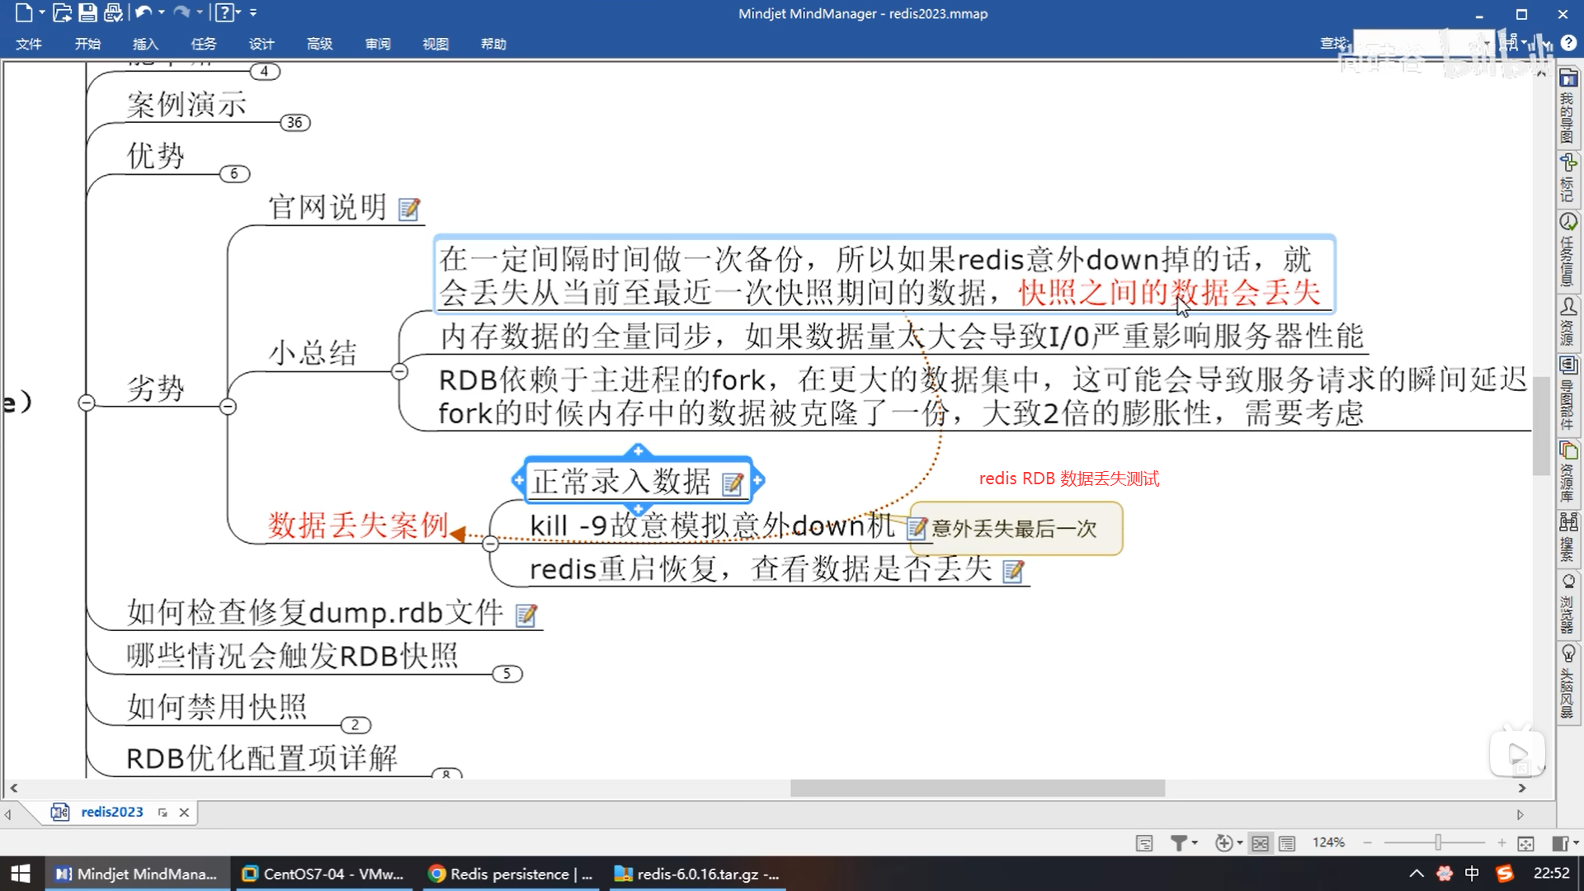
Task: Click the Undo arrow icon
Action: click(x=143, y=12)
